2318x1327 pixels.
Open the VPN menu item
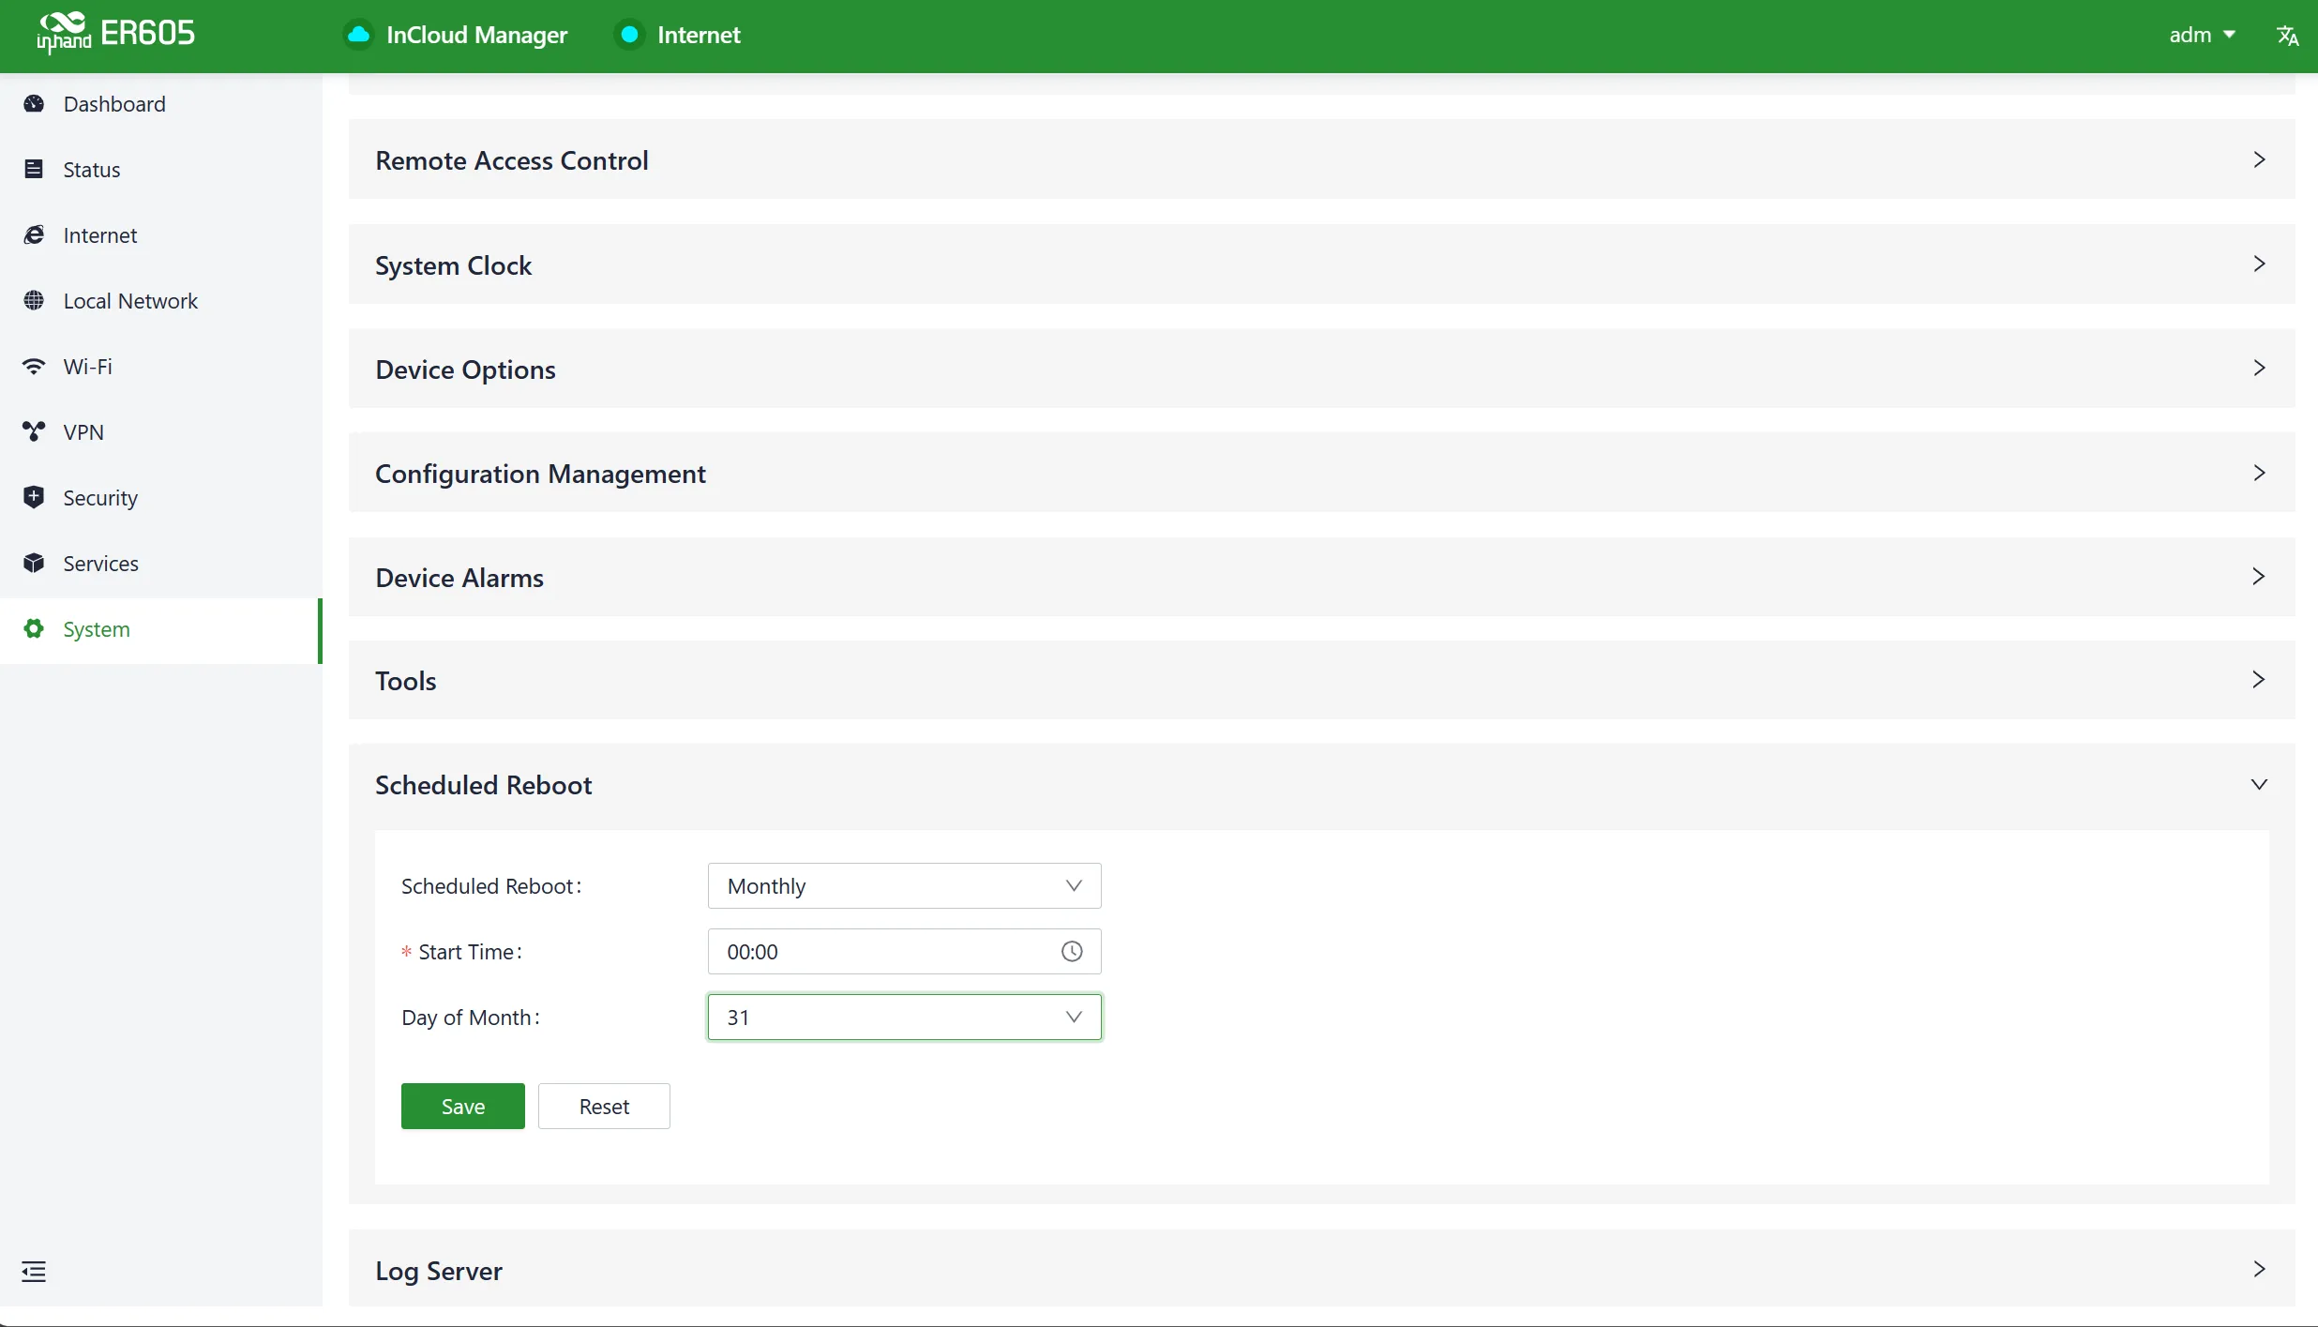pyautogui.click(x=160, y=431)
